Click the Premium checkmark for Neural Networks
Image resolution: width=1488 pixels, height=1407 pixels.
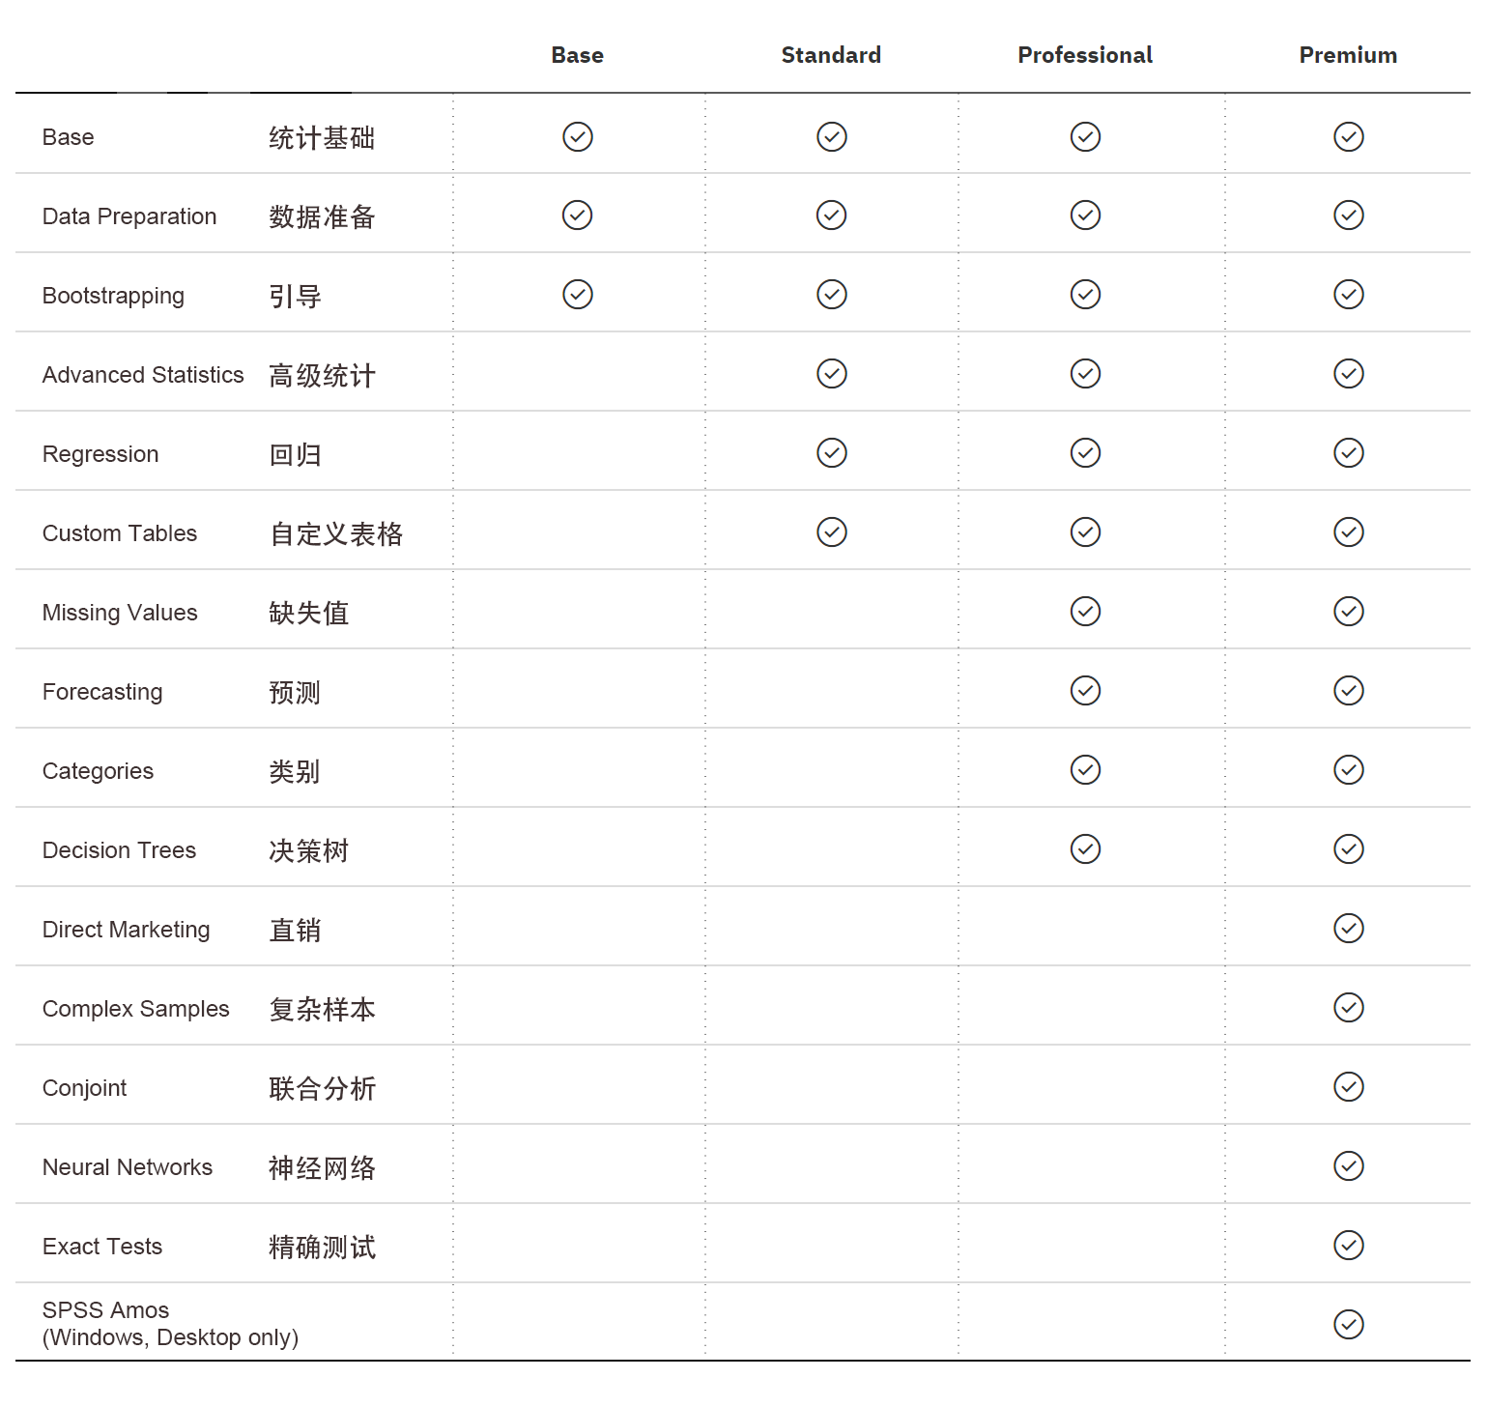pos(1349,1165)
